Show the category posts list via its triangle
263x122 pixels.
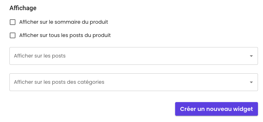pyautogui.click(x=251, y=82)
